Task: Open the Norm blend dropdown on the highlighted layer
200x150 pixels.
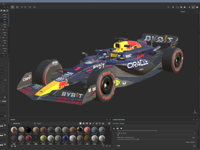Action: click(x=5, y=20)
